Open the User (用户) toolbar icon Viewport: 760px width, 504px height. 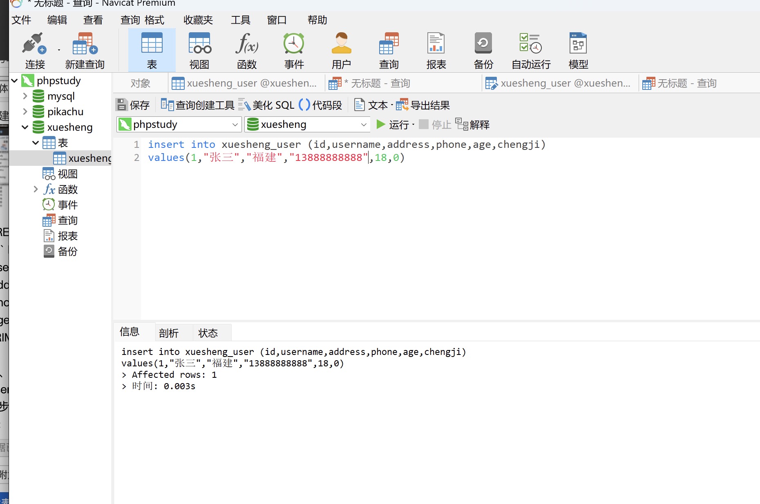click(341, 44)
